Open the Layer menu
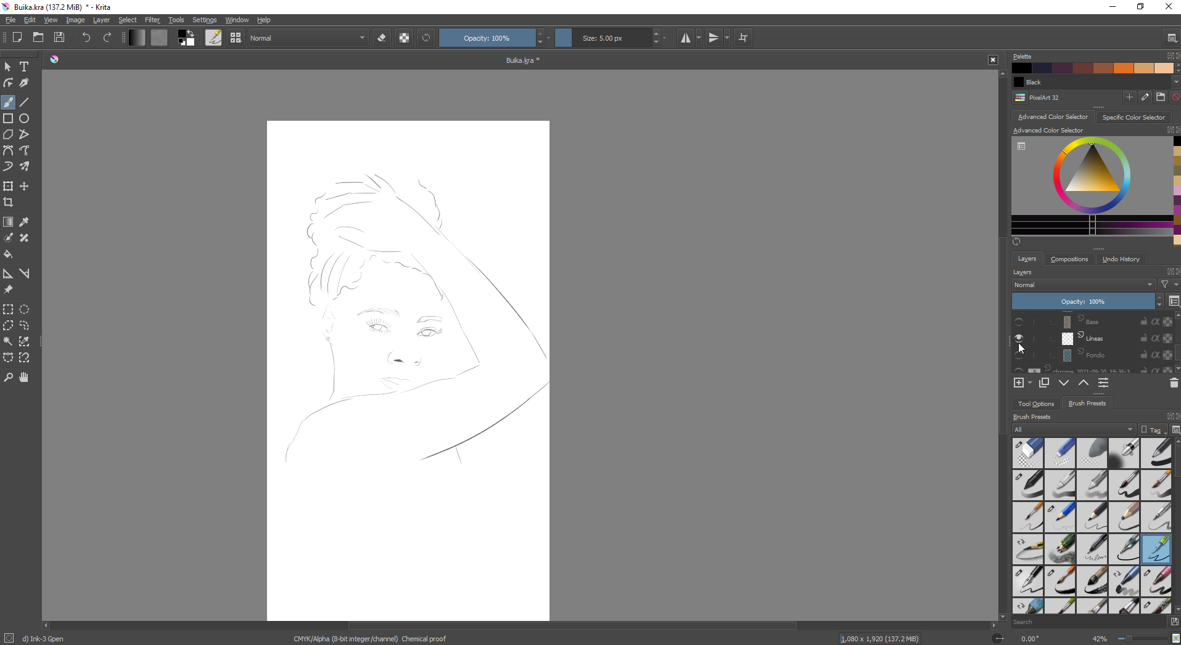The height and width of the screenshot is (645, 1181). pyautogui.click(x=101, y=20)
